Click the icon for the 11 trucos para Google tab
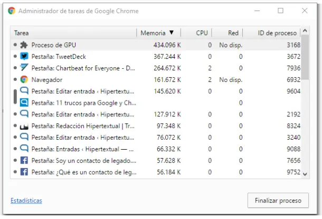This screenshot has height=219, width=322. (24, 103)
